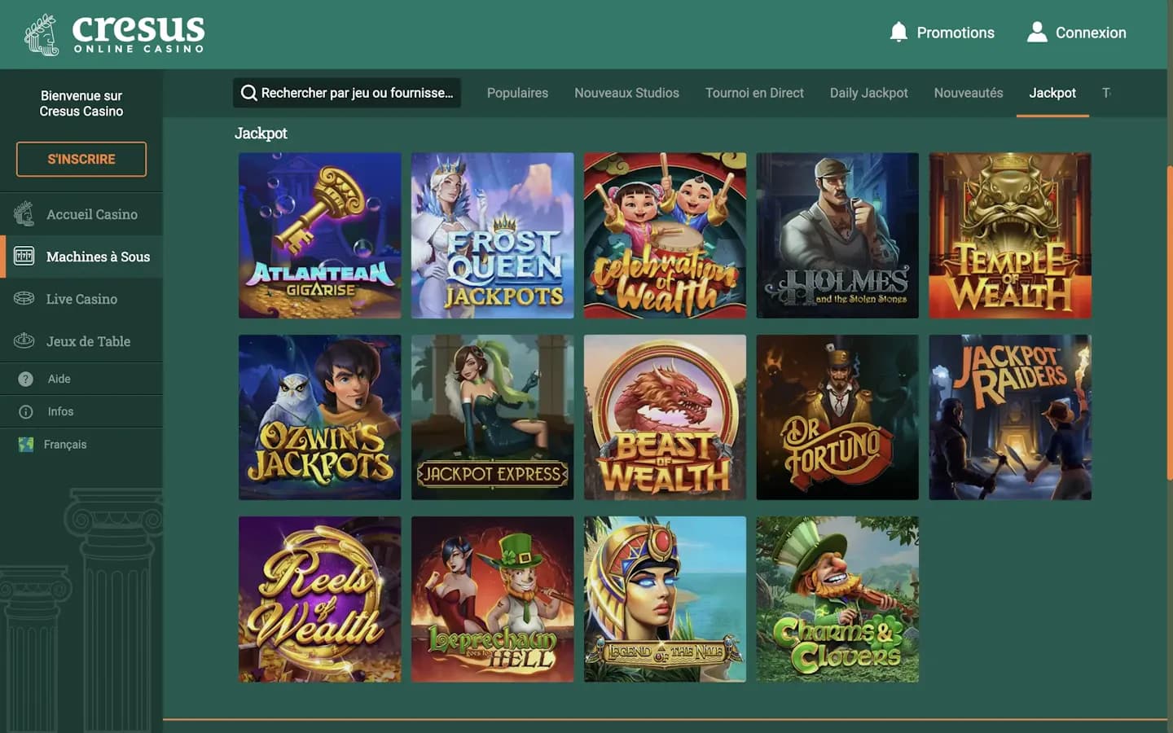
Task: Click the Connexion person icon
Action: pyautogui.click(x=1036, y=32)
